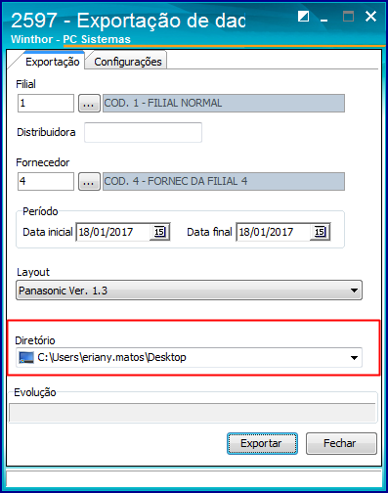Image resolution: width=388 pixels, height=493 pixels.
Task: Click the Diretório path text C:\Users\eriany.matos\Desktop
Action: pos(111,357)
